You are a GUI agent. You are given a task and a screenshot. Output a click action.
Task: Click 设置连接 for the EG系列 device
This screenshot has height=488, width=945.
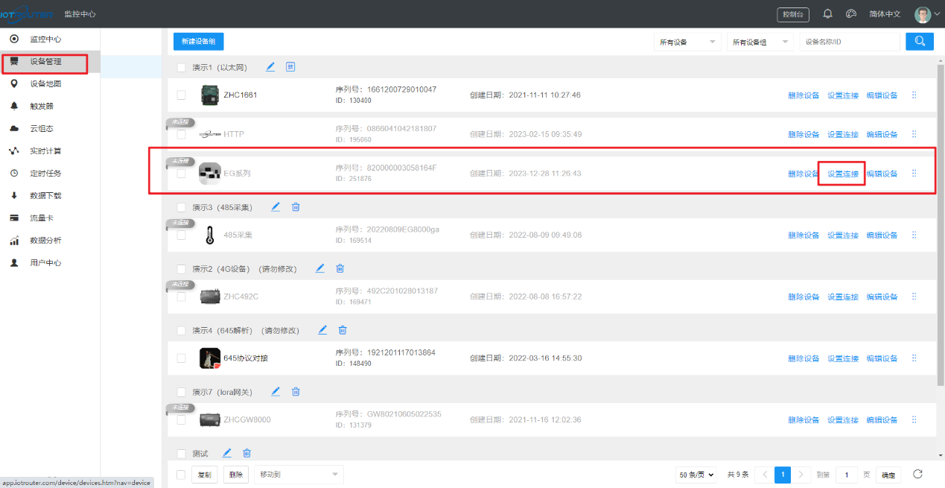pos(842,174)
